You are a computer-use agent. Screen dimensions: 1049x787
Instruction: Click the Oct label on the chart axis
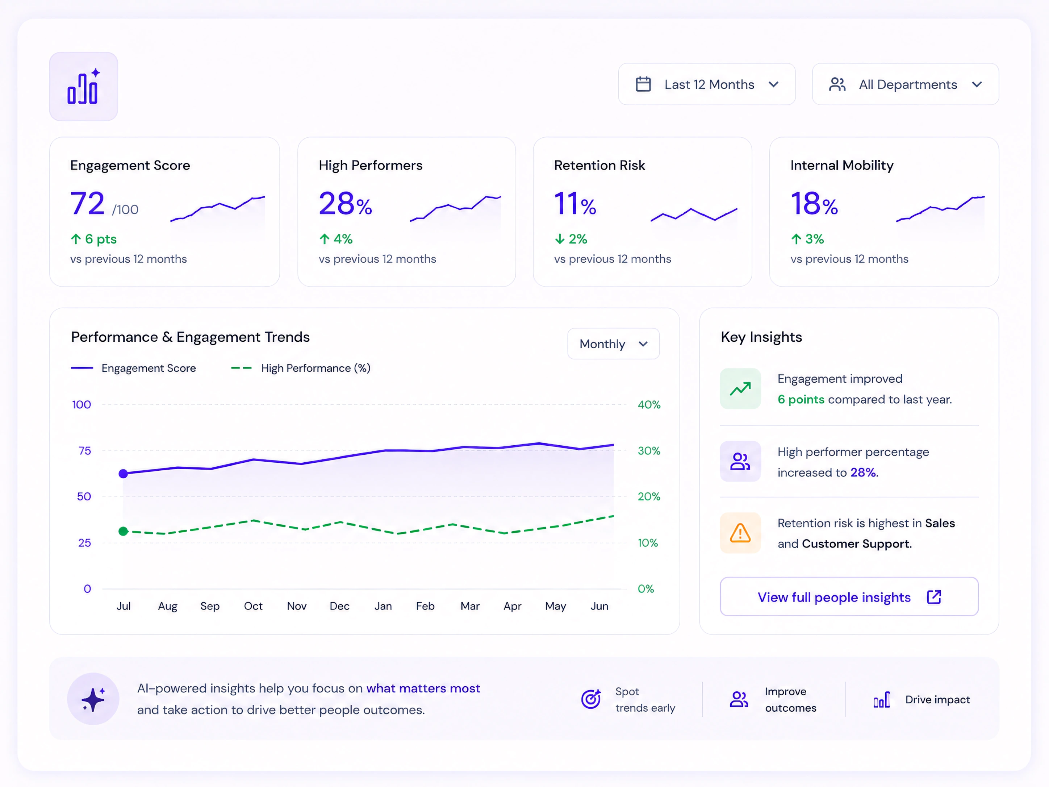click(x=253, y=606)
